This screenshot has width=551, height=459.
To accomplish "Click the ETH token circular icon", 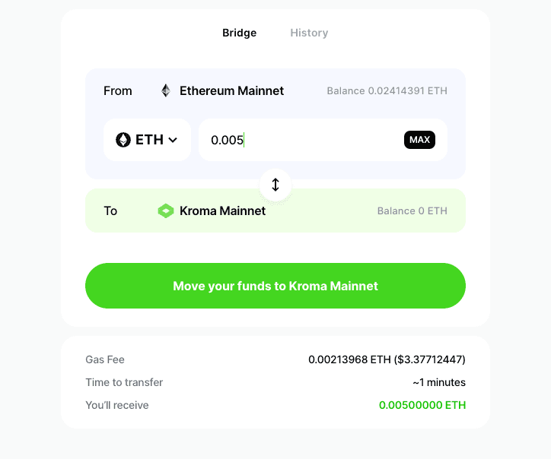I will point(123,140).
